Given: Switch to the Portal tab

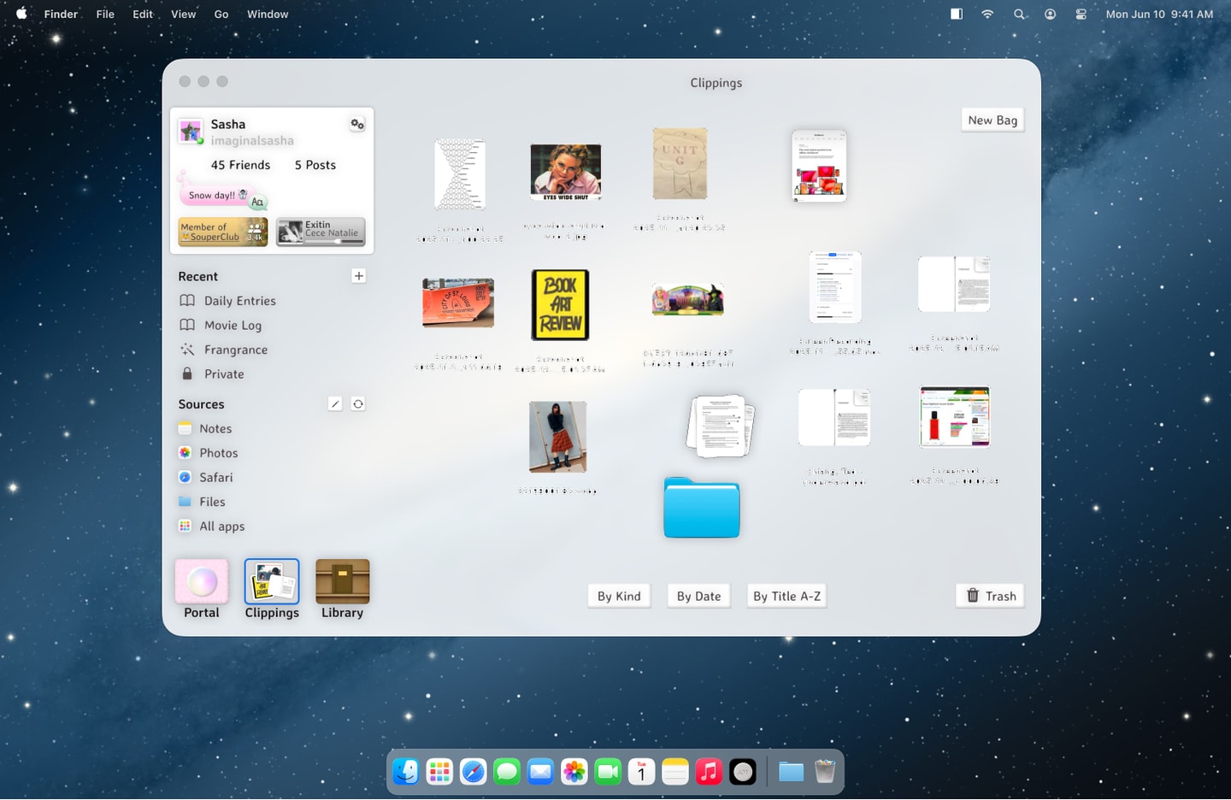Looking at the screenshot, I should [202, 589].
